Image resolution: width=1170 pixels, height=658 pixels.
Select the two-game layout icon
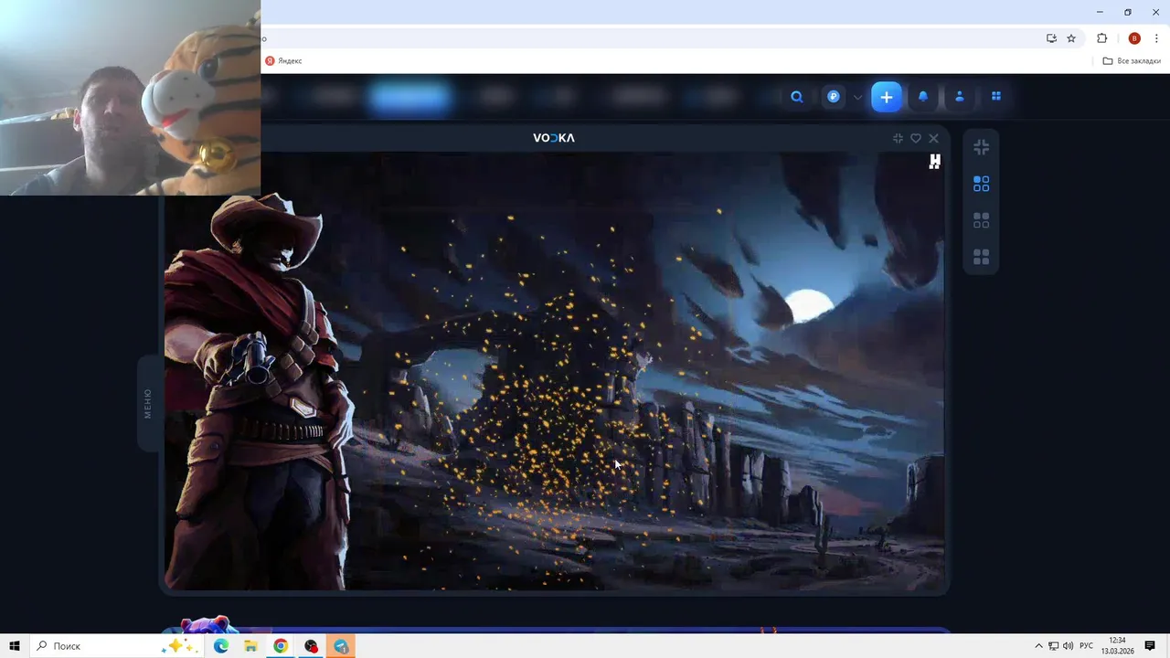point(981,220)
